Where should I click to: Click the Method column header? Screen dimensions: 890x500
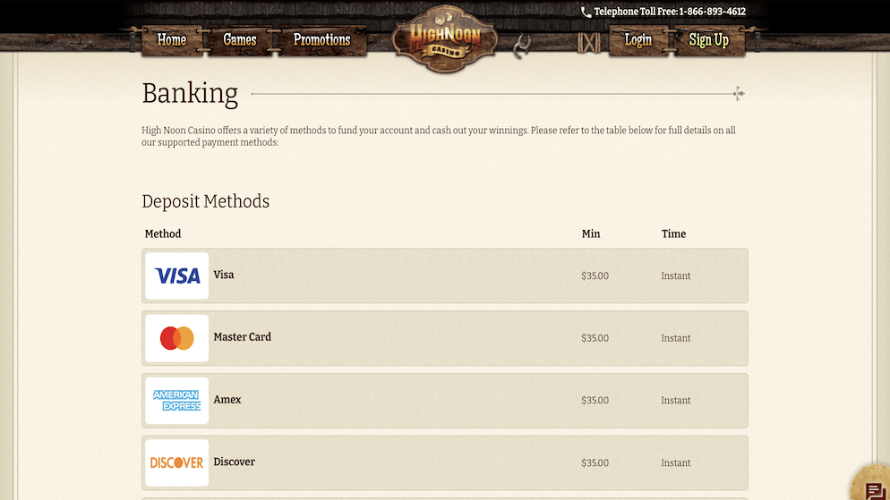tap(163, 234)
